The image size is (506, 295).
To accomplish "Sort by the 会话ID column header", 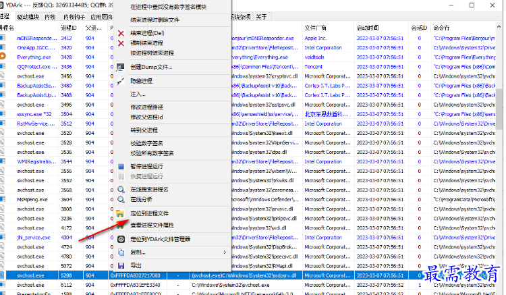I will (x=419, y=28).
